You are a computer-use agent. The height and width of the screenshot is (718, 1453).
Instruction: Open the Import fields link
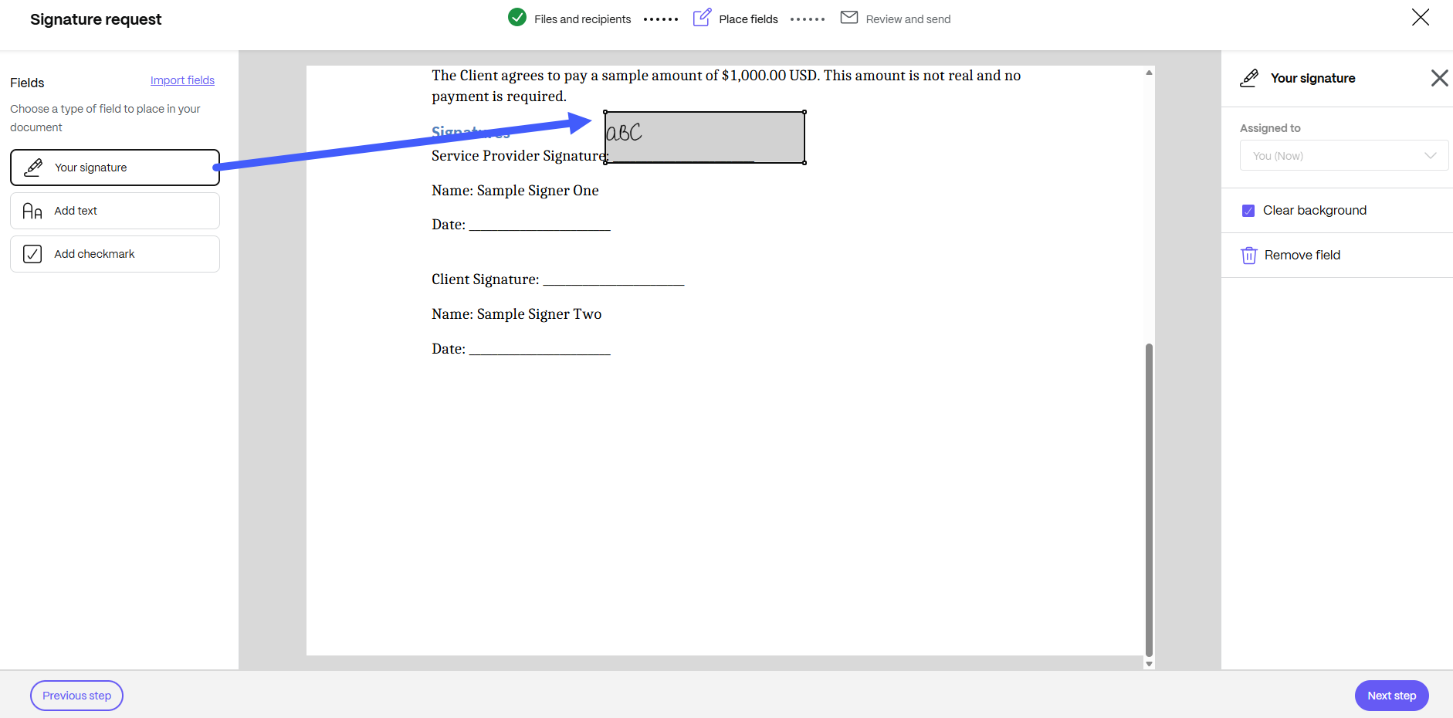[182, 80]
